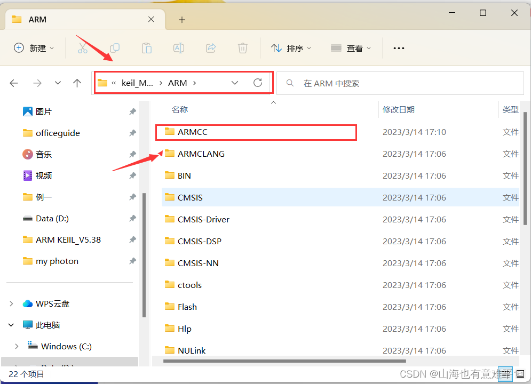Click the keil_M... path segment

[x=137, y=83]
